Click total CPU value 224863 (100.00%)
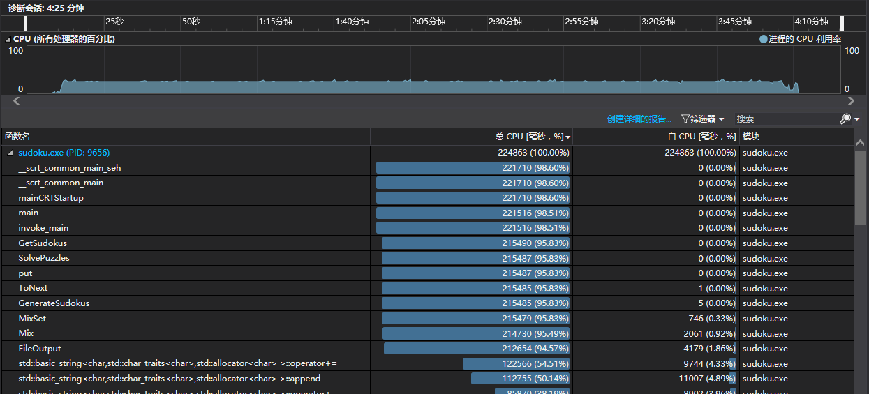Screen dimensions: 869x394 pyautogui.click(x=532, y=153)
